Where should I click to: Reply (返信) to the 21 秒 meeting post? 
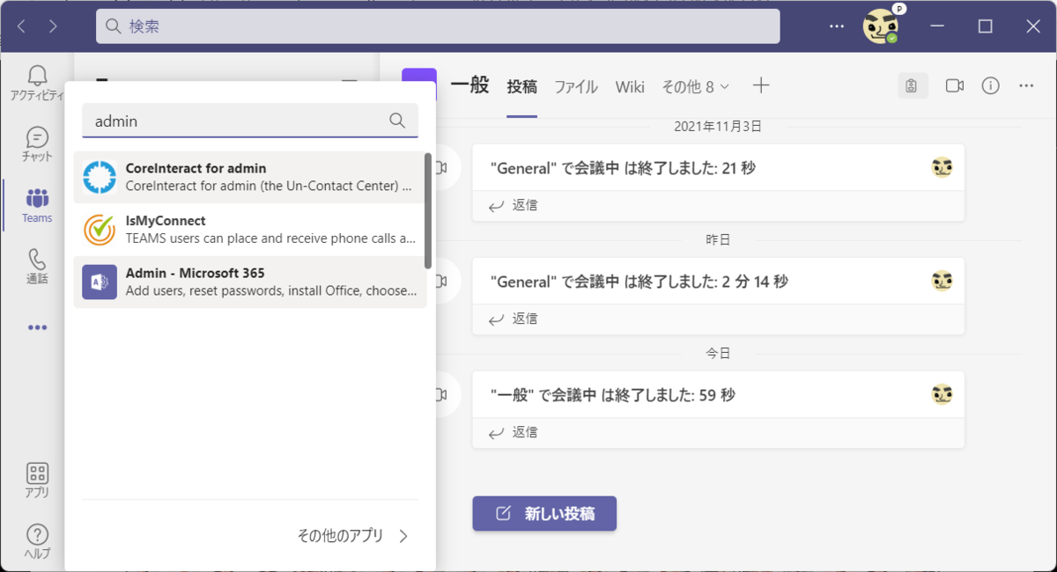[514, 205]
